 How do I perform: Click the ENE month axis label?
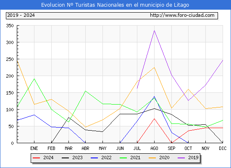point(34,148)
